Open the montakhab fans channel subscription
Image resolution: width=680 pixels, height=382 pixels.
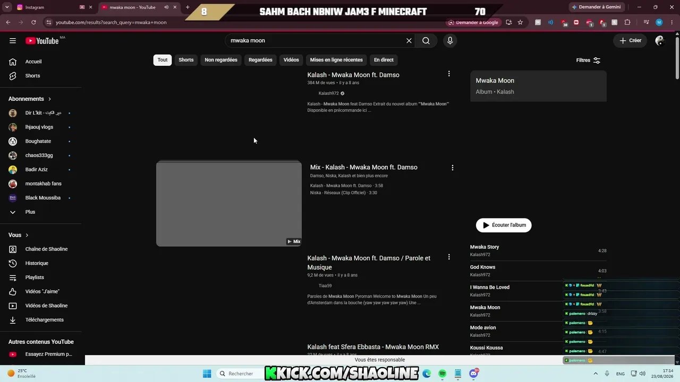point(41,184)
